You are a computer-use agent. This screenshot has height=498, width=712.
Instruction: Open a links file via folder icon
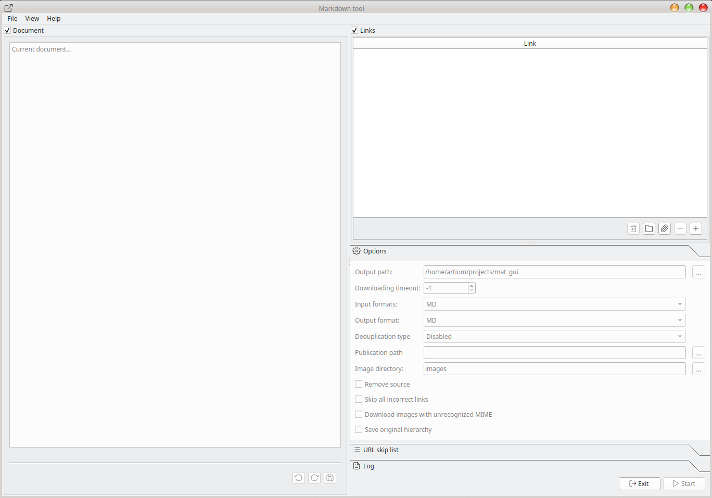point(649,228)
